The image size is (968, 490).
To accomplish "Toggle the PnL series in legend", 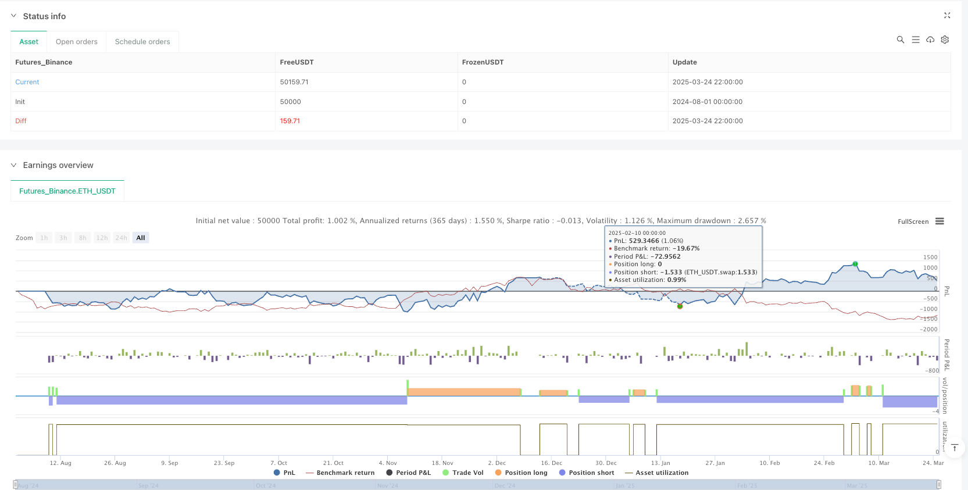I will [x=285, y=473].
